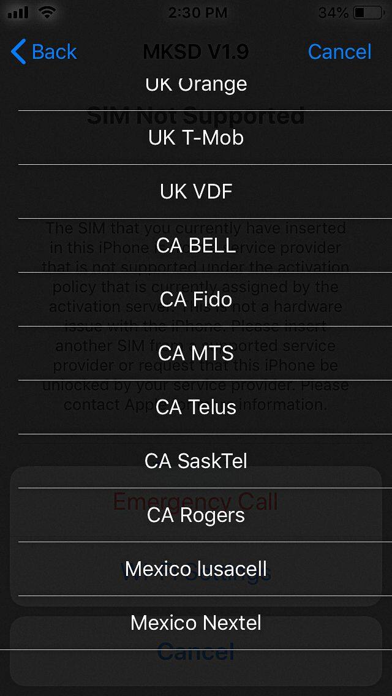Select UK Orange carrier
The height and width of the screenshot is (696, 392).
[196, 85]
